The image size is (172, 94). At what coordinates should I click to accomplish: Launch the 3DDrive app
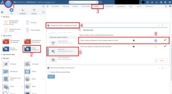point(30,71)
